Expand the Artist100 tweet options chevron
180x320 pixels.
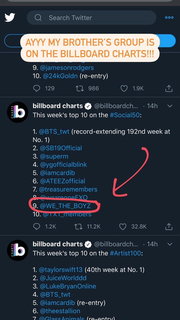click(x=169, y=244)
